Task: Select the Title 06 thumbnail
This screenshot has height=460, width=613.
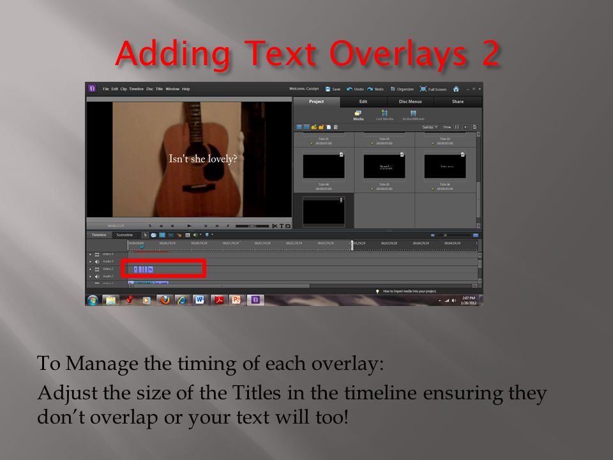Action: tap(445, 166)
